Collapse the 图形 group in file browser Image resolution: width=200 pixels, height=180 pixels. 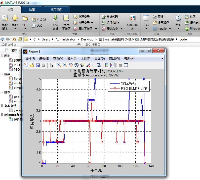[x=2, y=56]
